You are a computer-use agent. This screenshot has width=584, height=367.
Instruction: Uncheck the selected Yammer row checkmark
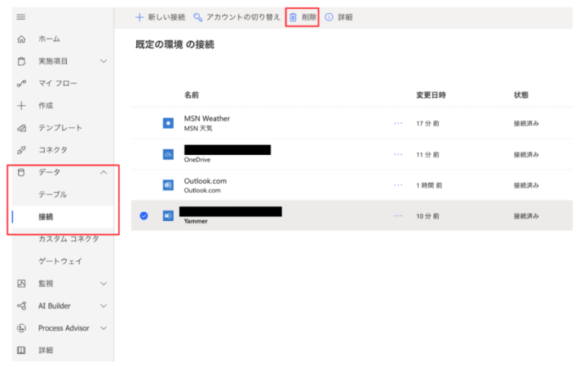pos(144,216)
